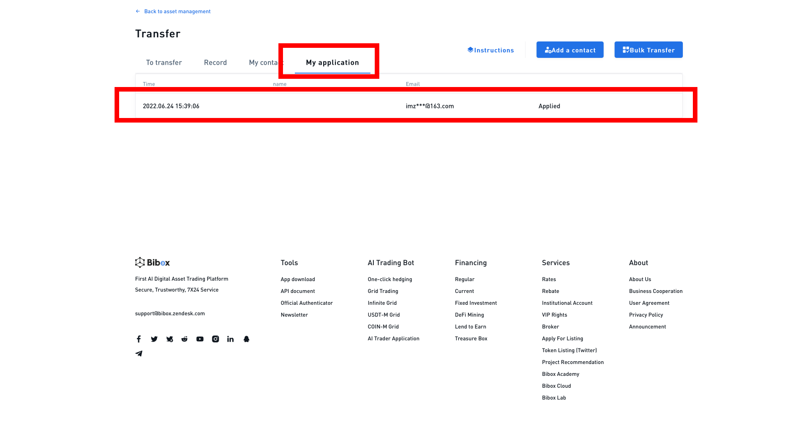Open the Instagram icon link

(x=215, y=339)
